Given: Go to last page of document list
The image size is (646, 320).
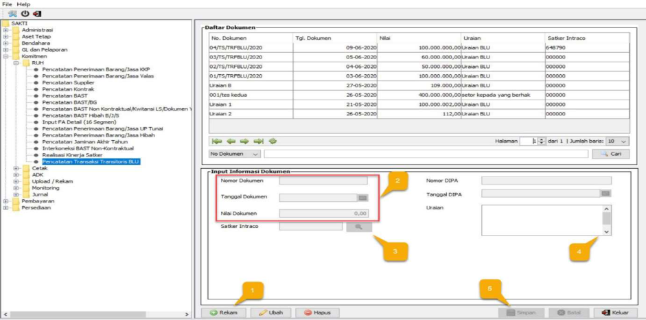Looking at the screenshot, I should pyautogui.click(x=259, y=141).
